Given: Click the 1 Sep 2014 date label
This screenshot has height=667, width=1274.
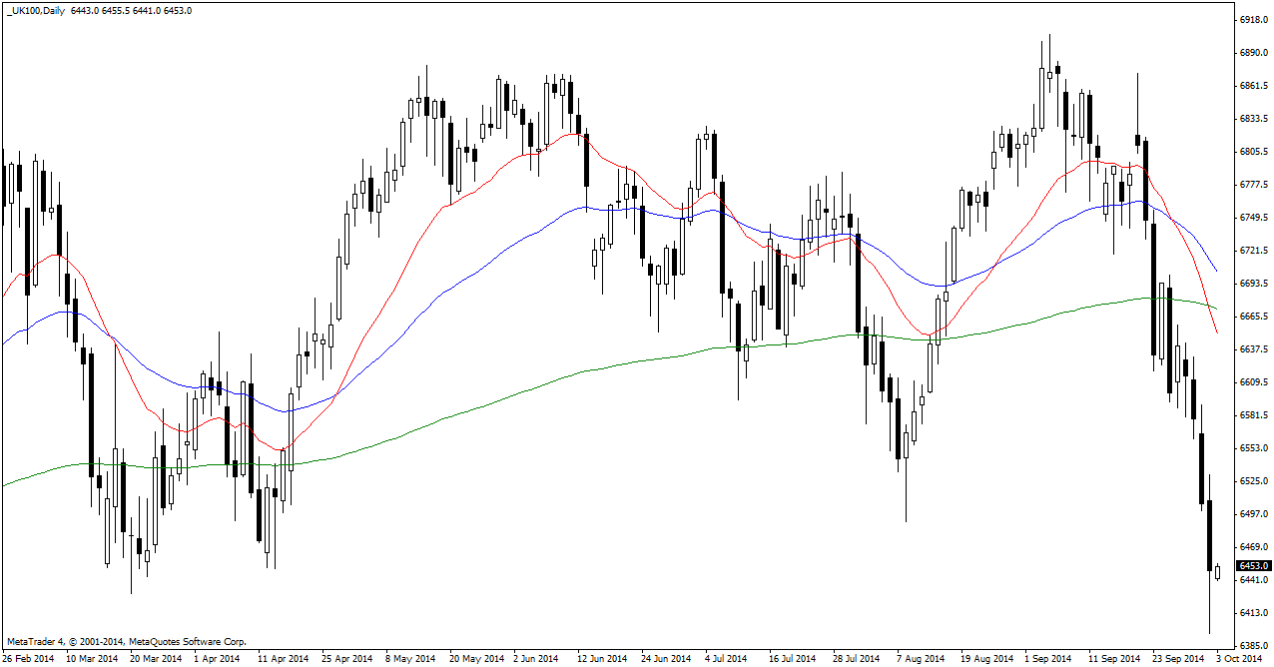Looking at the screenshot, I should 1046,659.
